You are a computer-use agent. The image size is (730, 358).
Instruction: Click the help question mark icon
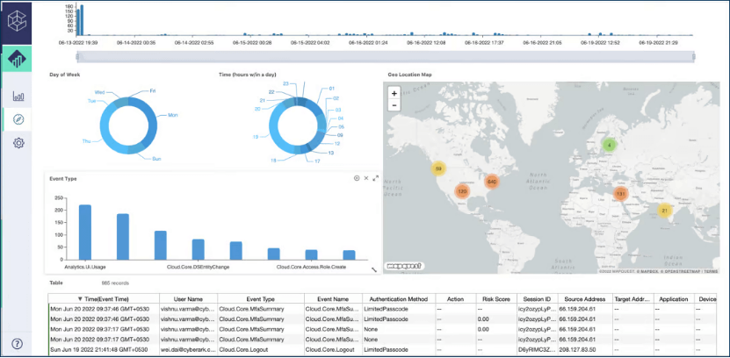(17, 343)
